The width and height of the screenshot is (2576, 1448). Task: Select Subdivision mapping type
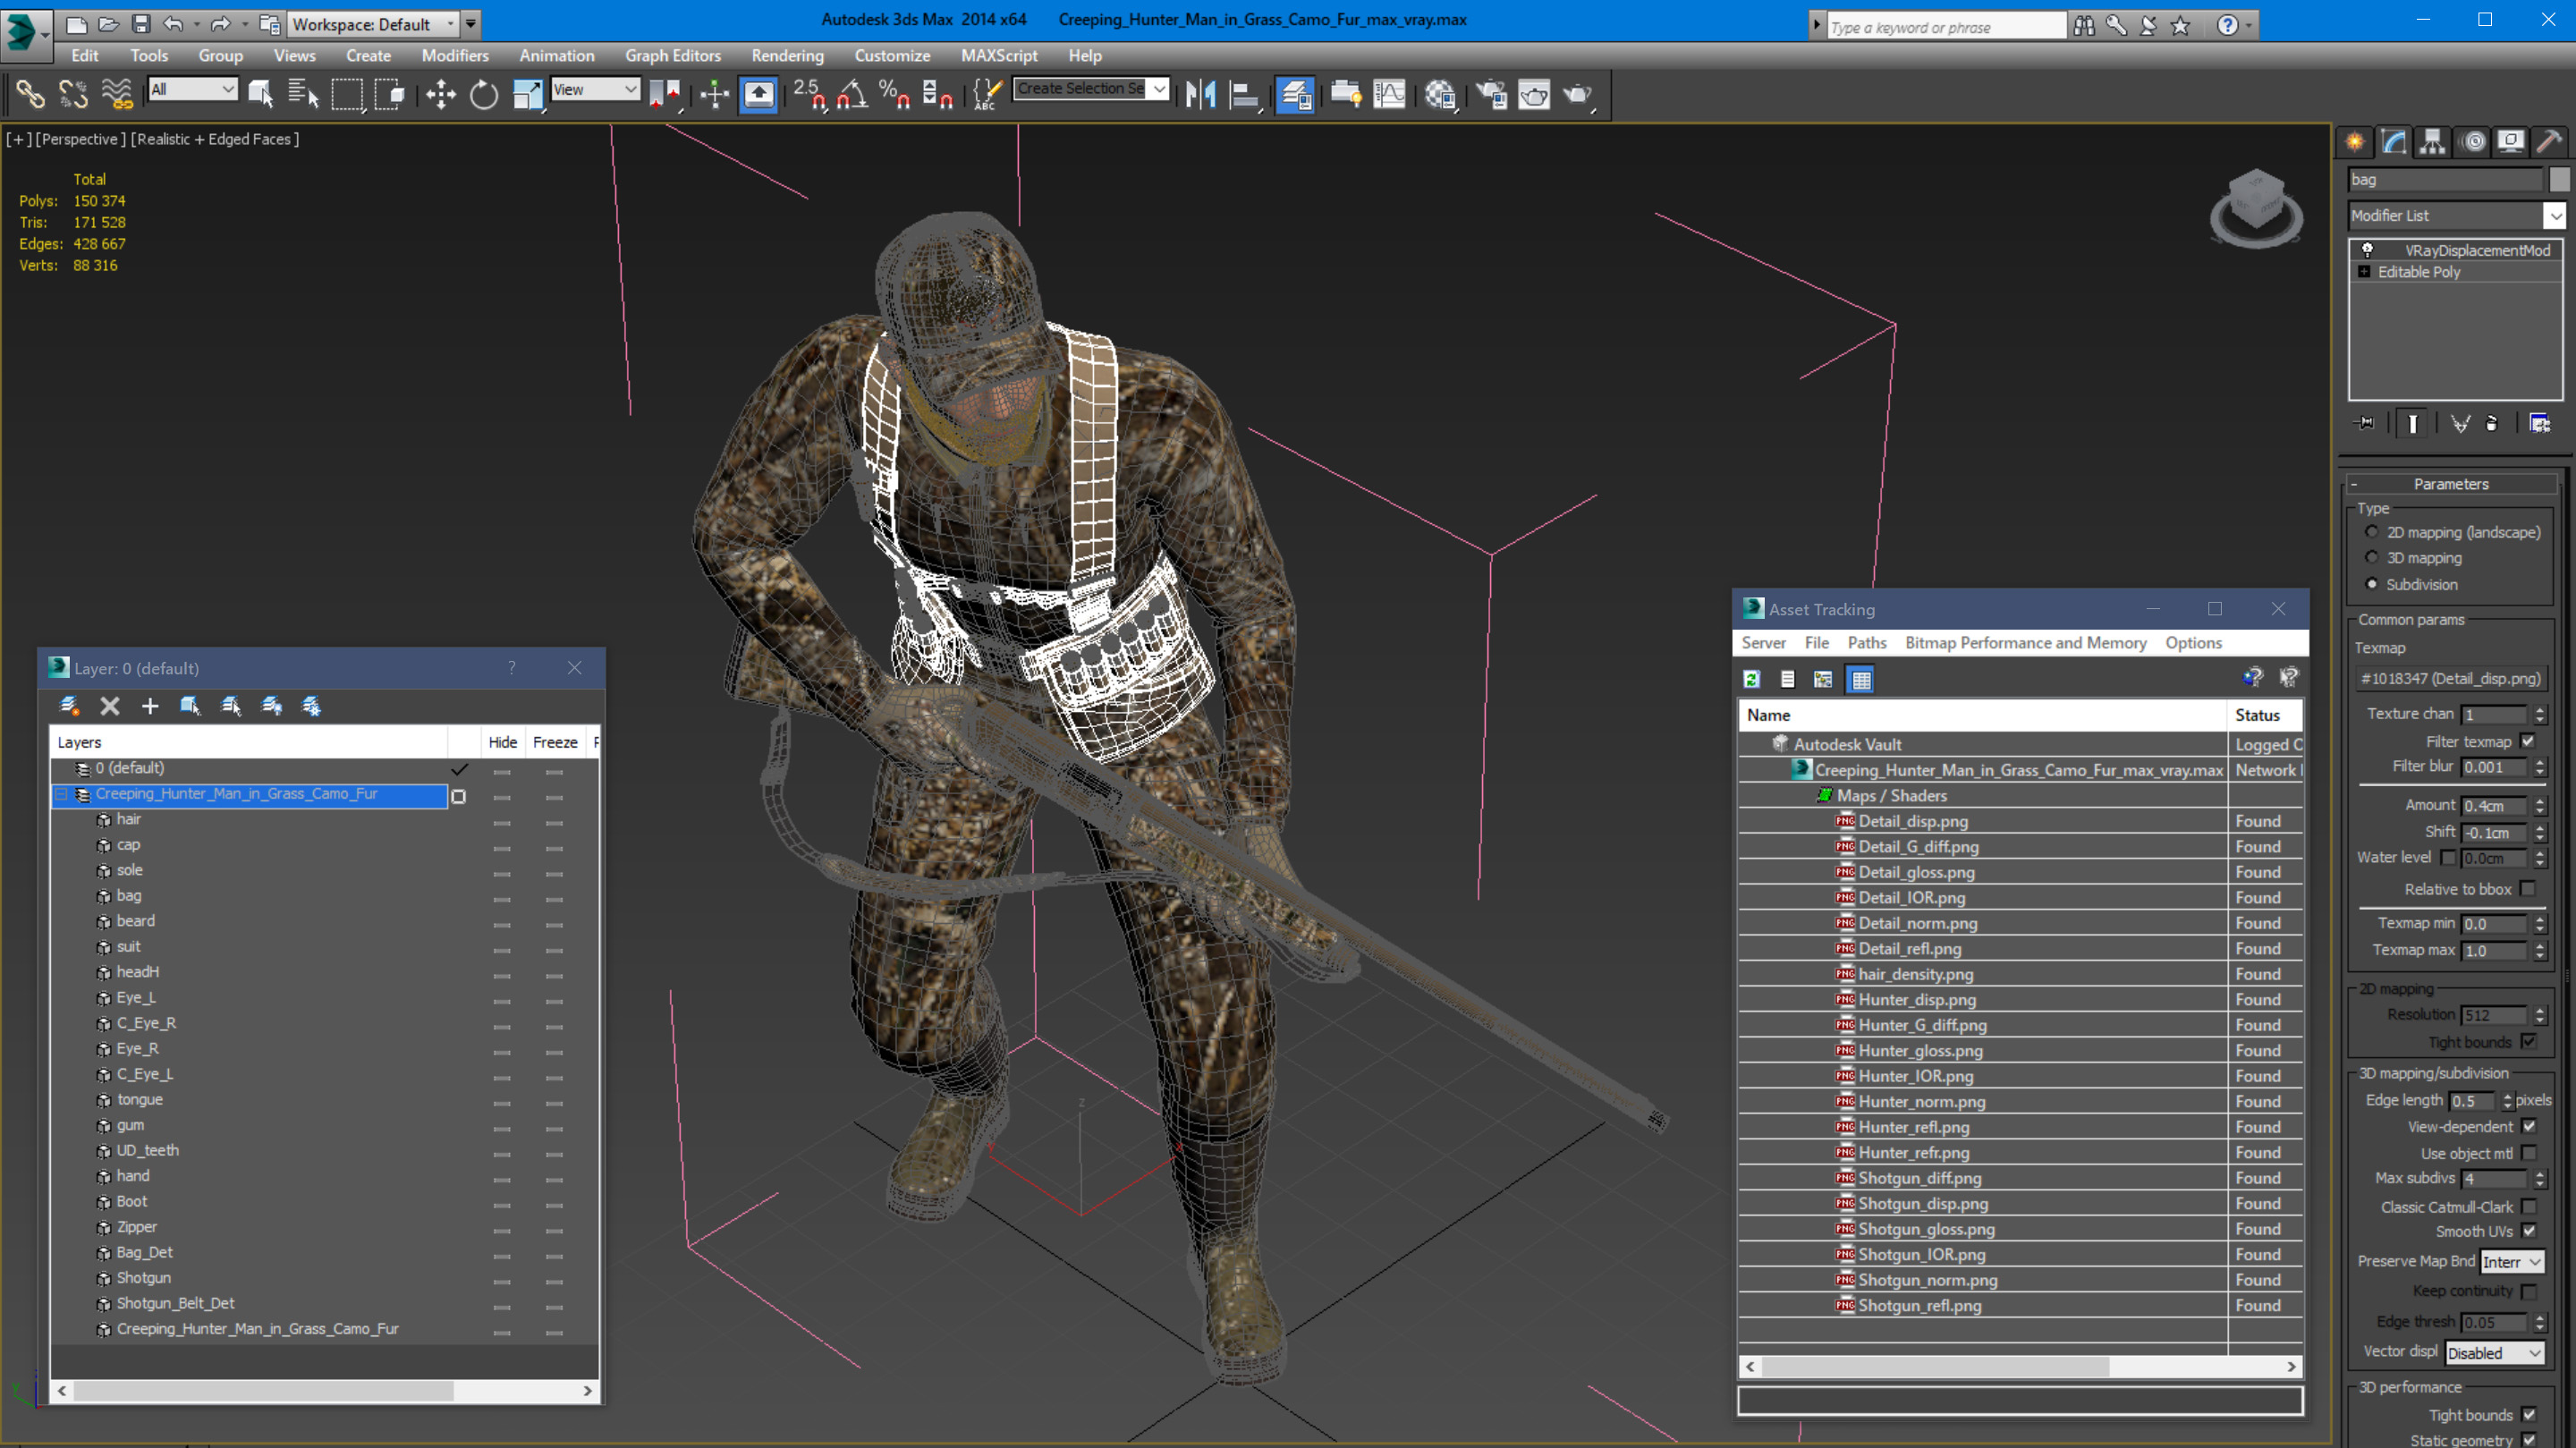(x=2371, y=584)
